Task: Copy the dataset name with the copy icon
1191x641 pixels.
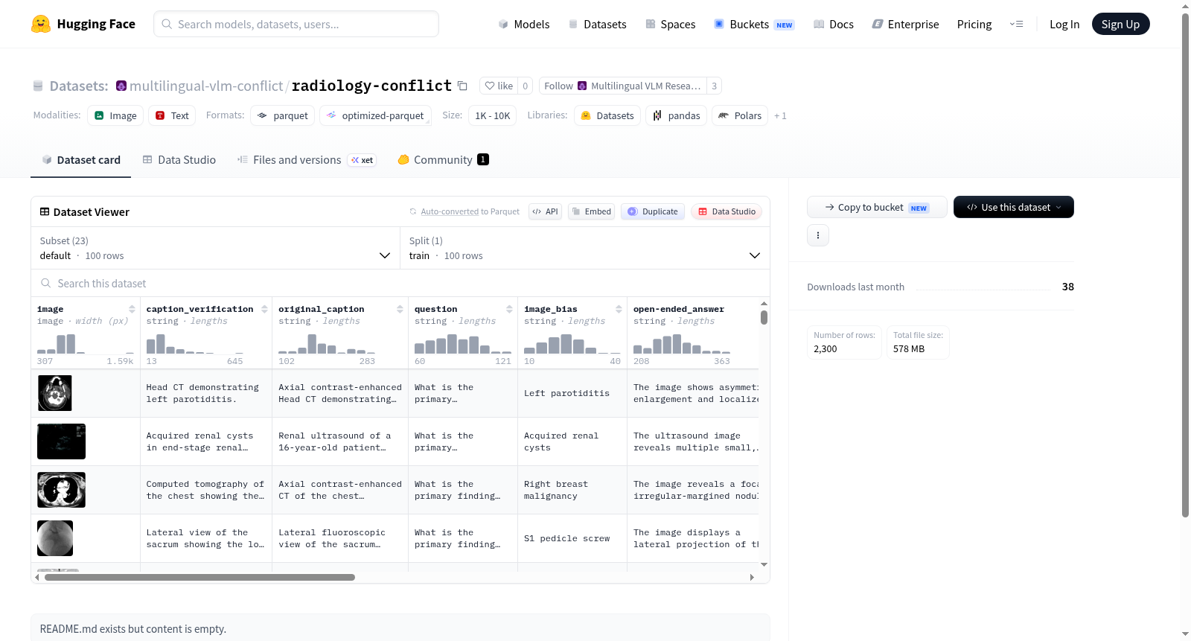Action: pos(462,86)
